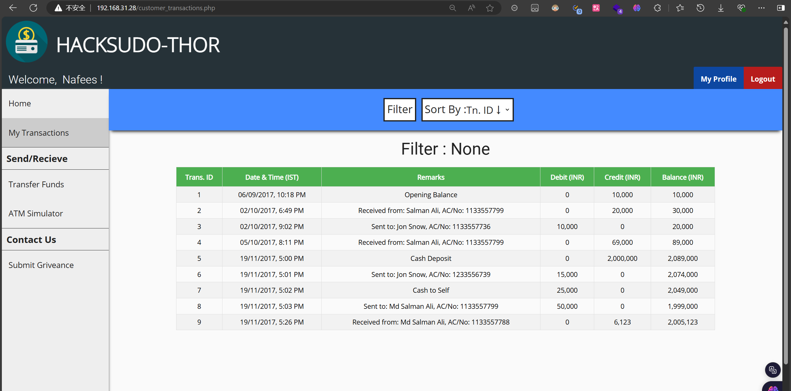The height and width of the screenshot is (391, 791).
Task: Click the Cash Deposit remark
Action: pyautogui.click(x=431, y=258)
